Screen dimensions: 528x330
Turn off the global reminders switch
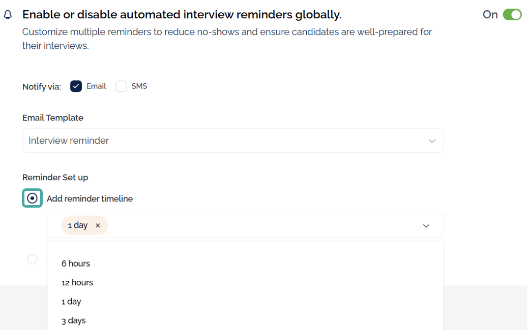point(512,15)
